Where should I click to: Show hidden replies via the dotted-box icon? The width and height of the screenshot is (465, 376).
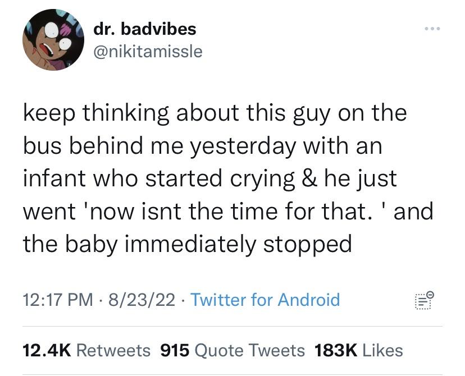coord(424,301)
